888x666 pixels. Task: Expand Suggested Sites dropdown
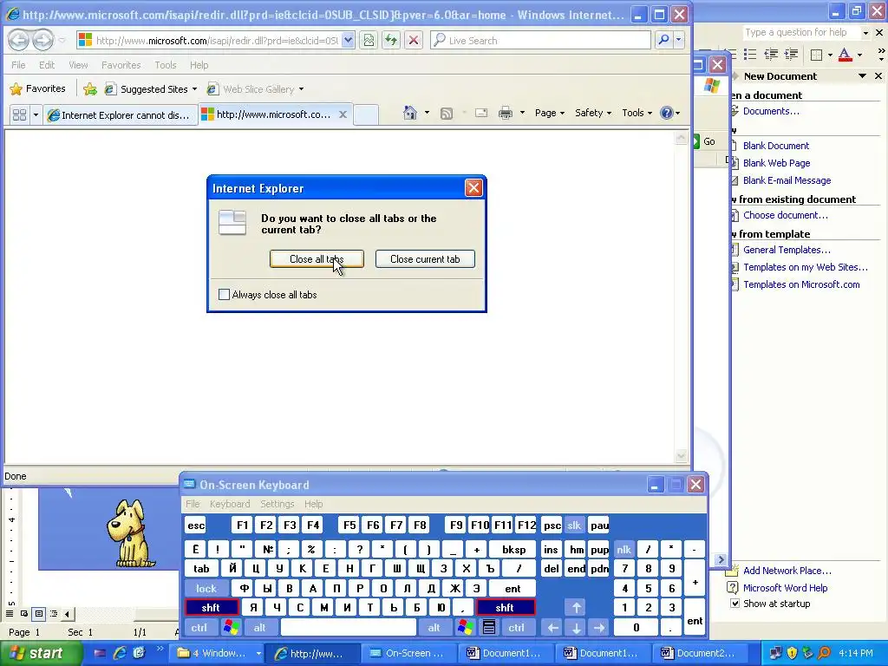(x=195, y=89)
